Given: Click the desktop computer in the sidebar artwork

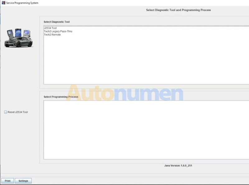Looking at the screenshot, I should coord(27,34).
